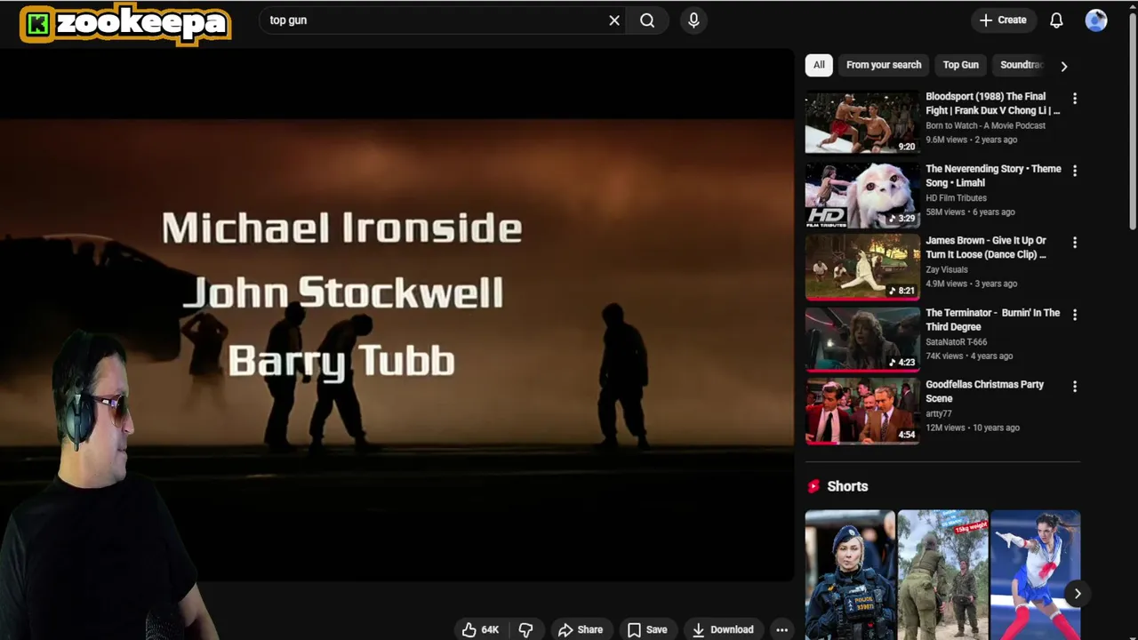Open more actions menu under the video

pos(781,629)
